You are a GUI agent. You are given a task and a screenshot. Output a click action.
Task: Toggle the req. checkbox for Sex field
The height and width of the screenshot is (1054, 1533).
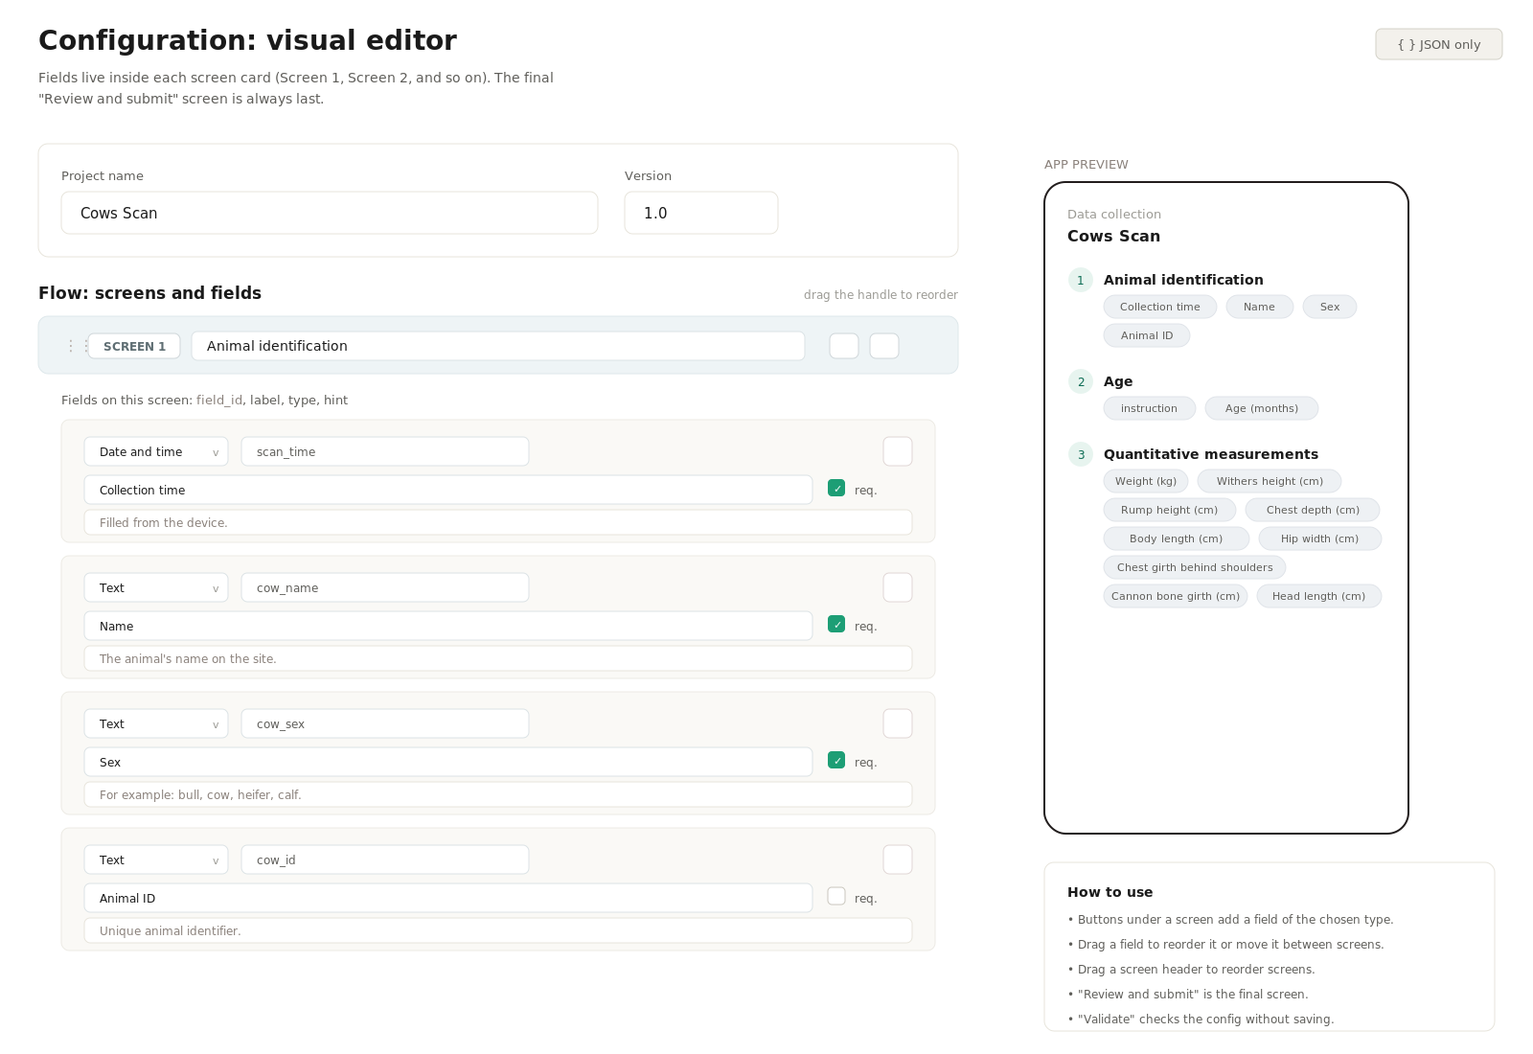836,761
